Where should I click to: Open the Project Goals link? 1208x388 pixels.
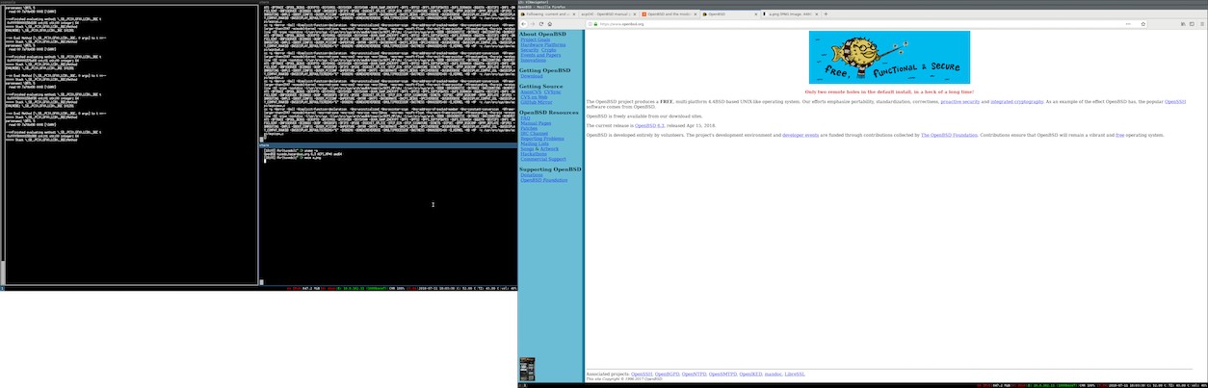[x=536, y=39]
